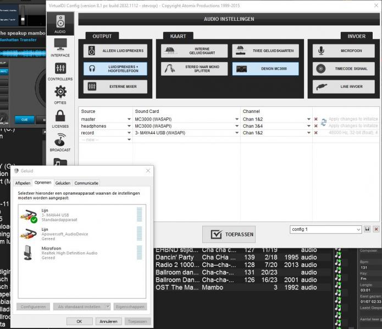Choose Denon MC3000 card option

click(265, 69)
